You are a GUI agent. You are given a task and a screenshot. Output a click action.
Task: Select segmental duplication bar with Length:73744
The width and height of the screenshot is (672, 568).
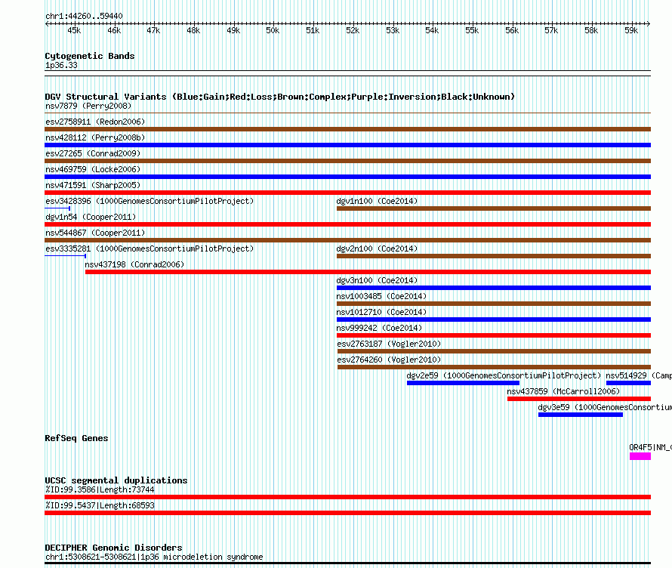(x=347, y=497)
